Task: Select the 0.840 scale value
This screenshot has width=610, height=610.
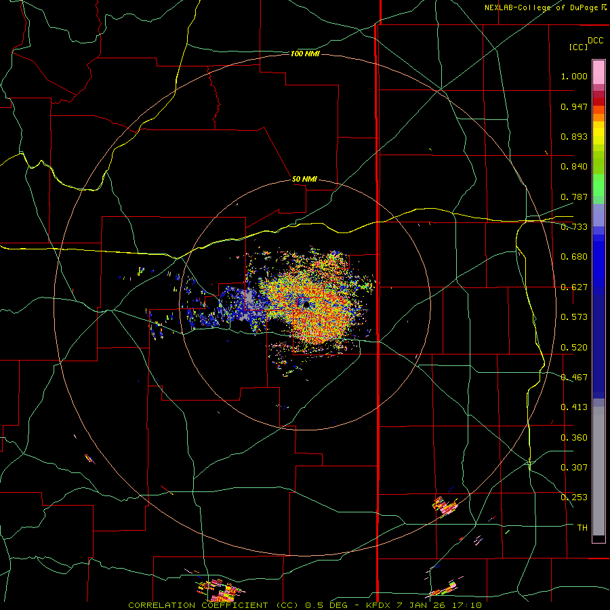Action: (574, 167)
